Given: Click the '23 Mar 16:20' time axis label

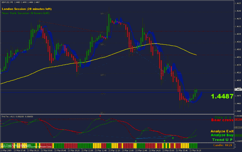Looking at the screenshot, I should (x=195, y=150).
